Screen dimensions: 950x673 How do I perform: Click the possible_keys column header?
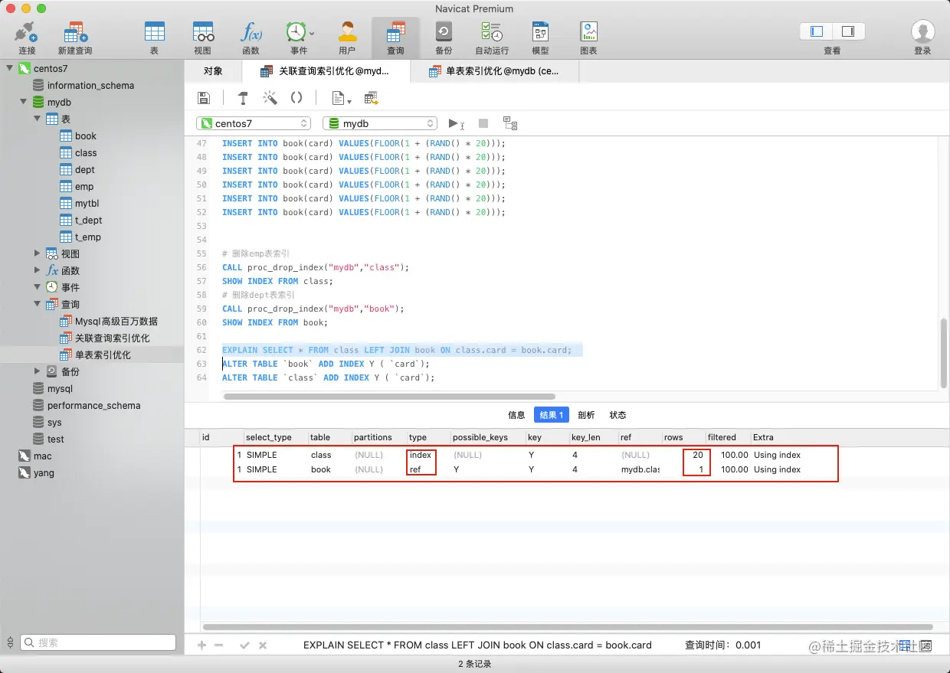click(487, 437)
